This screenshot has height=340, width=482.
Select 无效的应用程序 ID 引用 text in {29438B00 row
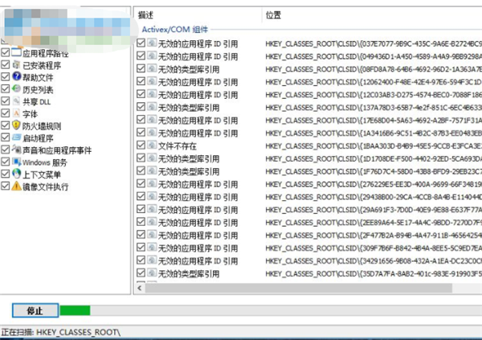tap(198, 197)
